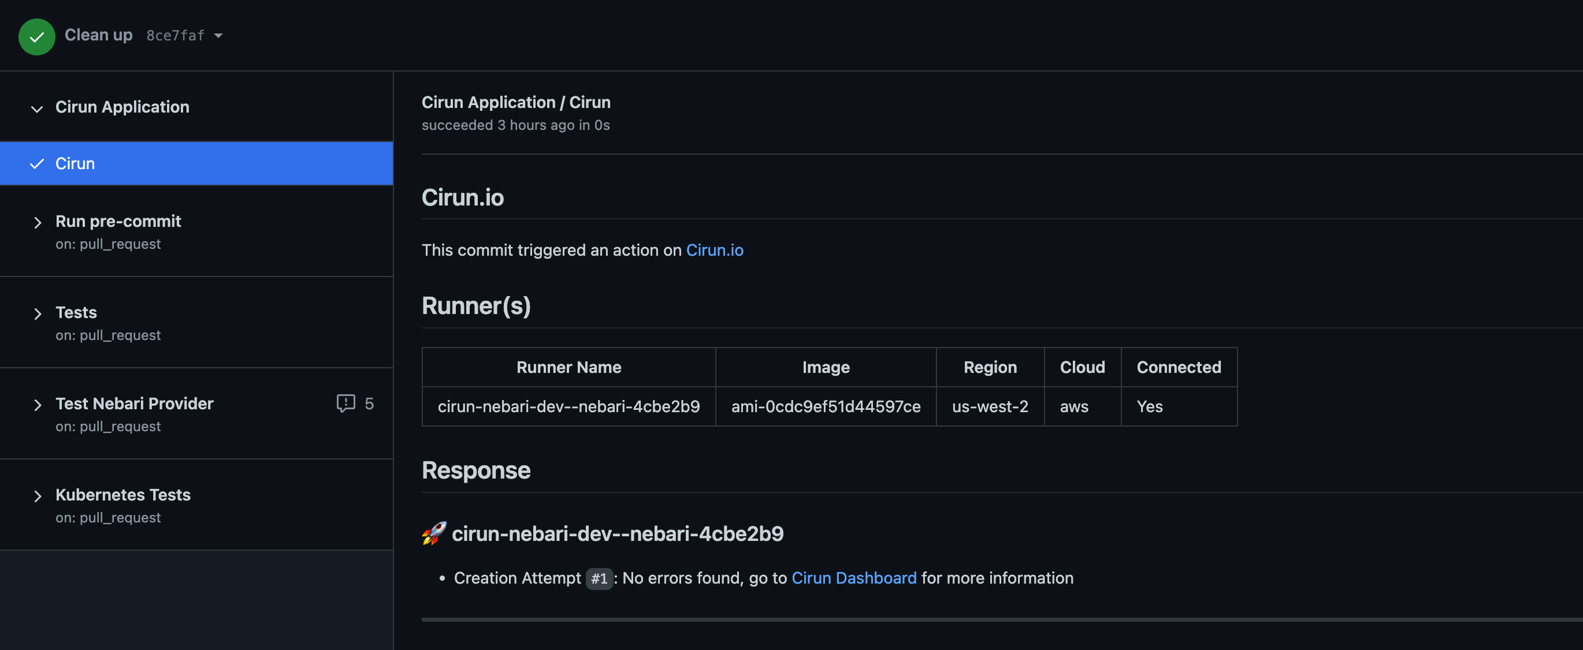Click the cirun-nebari-dev--nebari-4cbe2b9 response heading
Screen dimensions: 1583x650
(x=618, y=533)
